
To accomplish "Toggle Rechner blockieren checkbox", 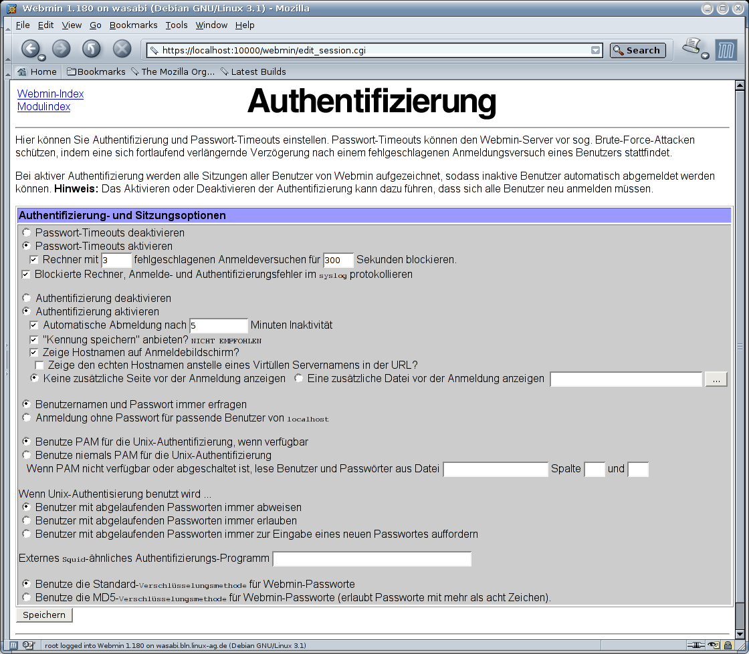I will [34, 259].
